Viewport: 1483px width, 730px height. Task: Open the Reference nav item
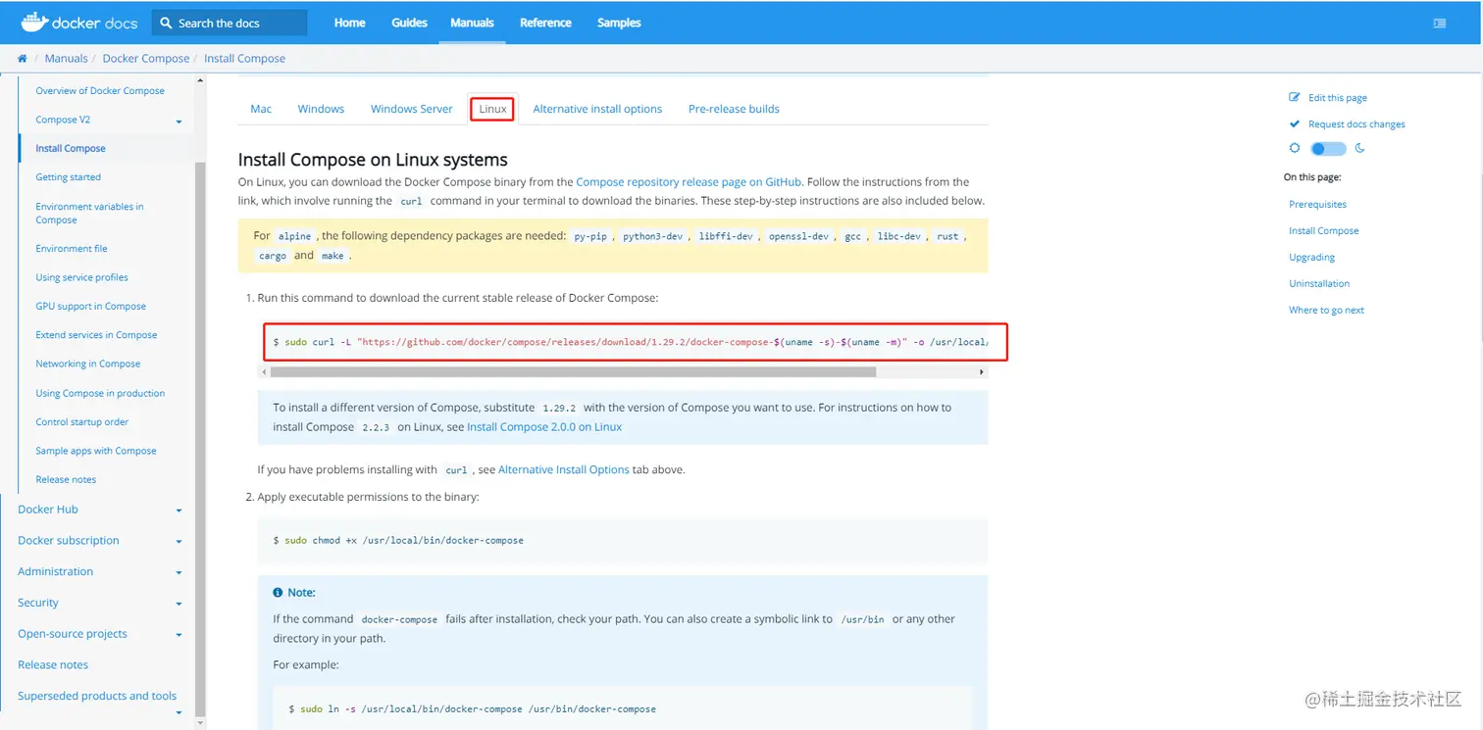click(545, 23)
